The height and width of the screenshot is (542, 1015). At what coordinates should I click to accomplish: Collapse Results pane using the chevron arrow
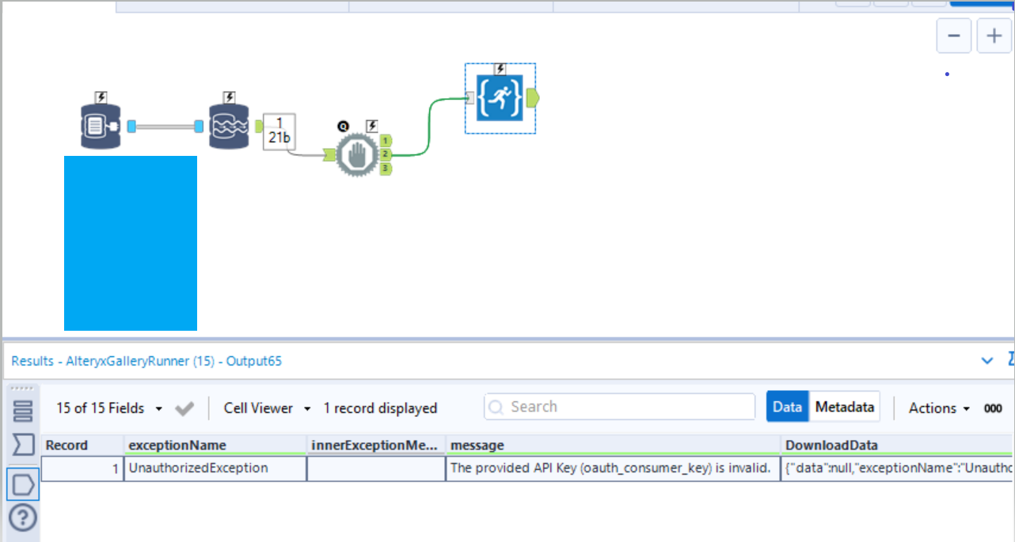pos(986,360)
